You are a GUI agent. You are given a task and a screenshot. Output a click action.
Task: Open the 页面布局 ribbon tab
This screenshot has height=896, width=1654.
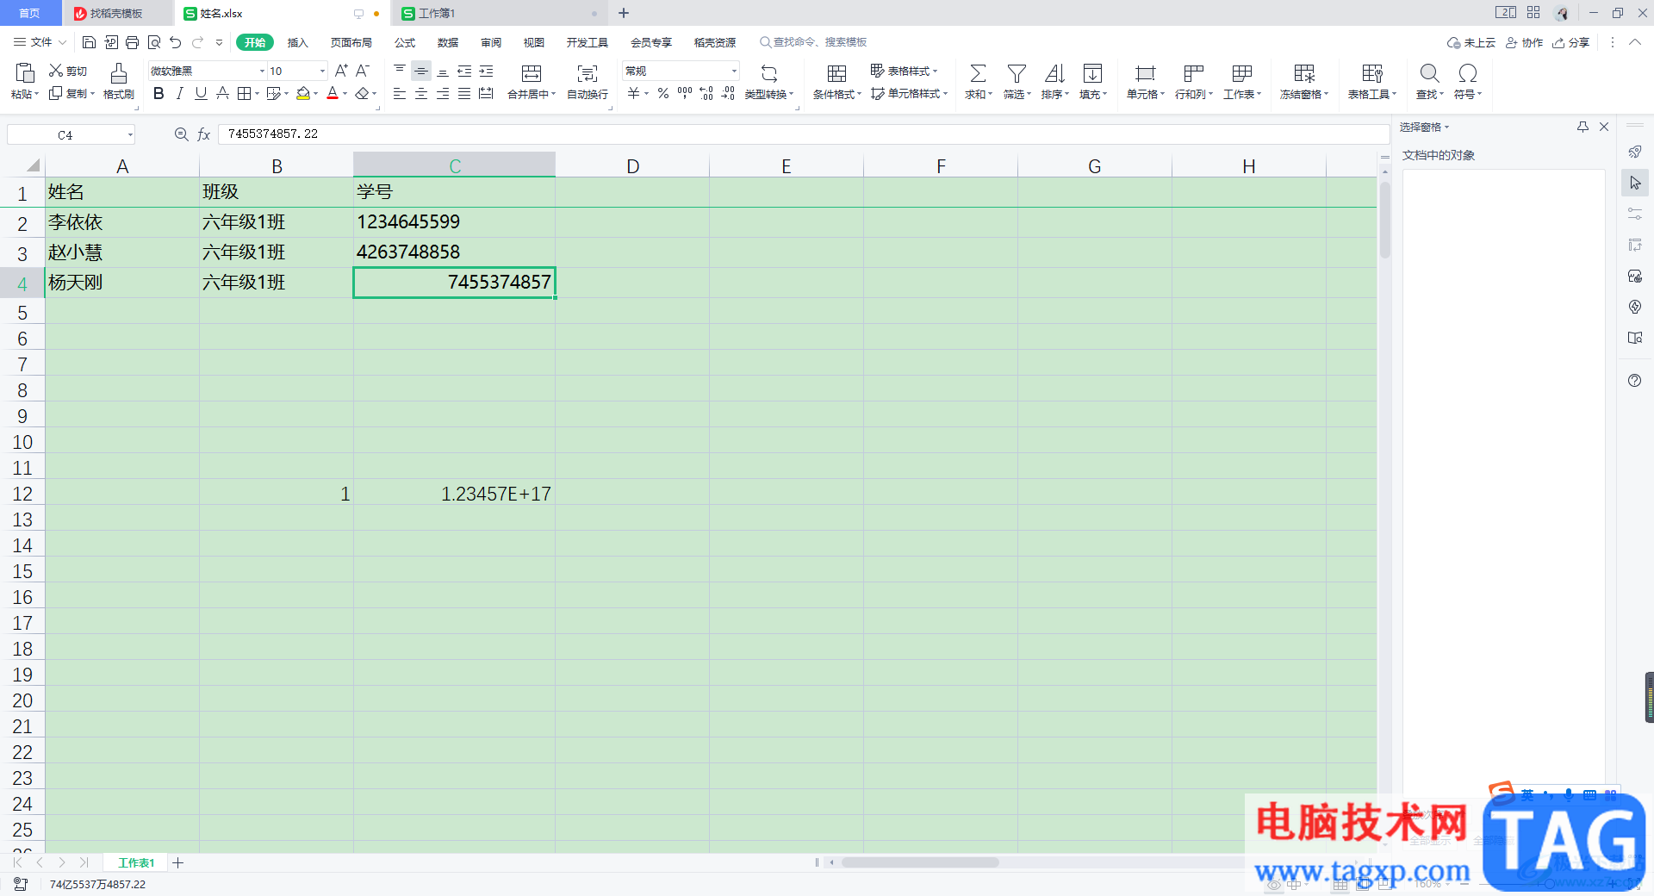[x=351, y=42]
